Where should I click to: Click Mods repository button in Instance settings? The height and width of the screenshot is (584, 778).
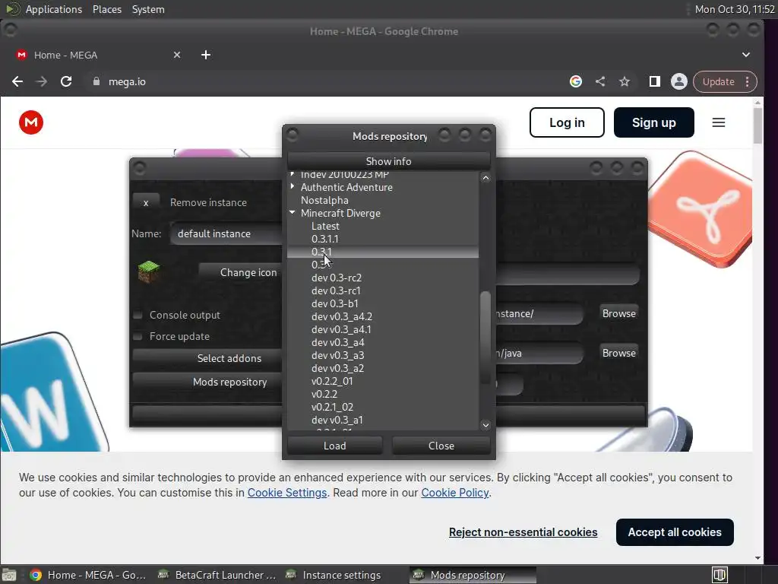[207, 382]
